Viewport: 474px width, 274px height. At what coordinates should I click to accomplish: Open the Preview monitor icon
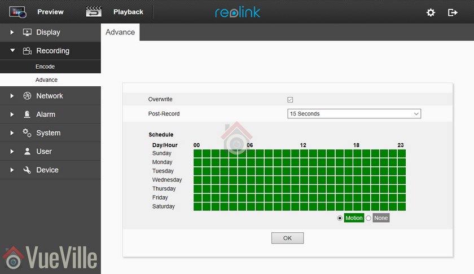pyautogui.click(x=17, y=12)
